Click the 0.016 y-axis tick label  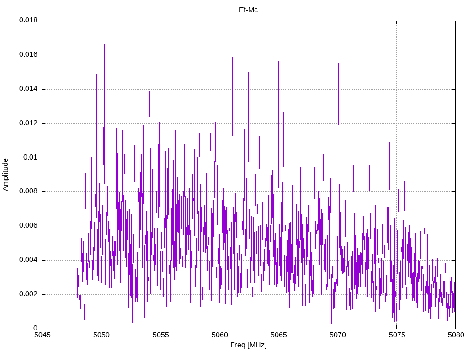pos(28,55)
